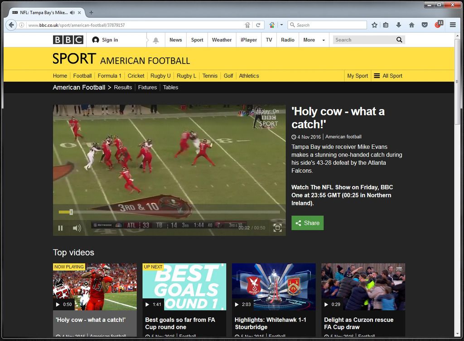Open Football in the sport navigation

click(x=82, y=76)
